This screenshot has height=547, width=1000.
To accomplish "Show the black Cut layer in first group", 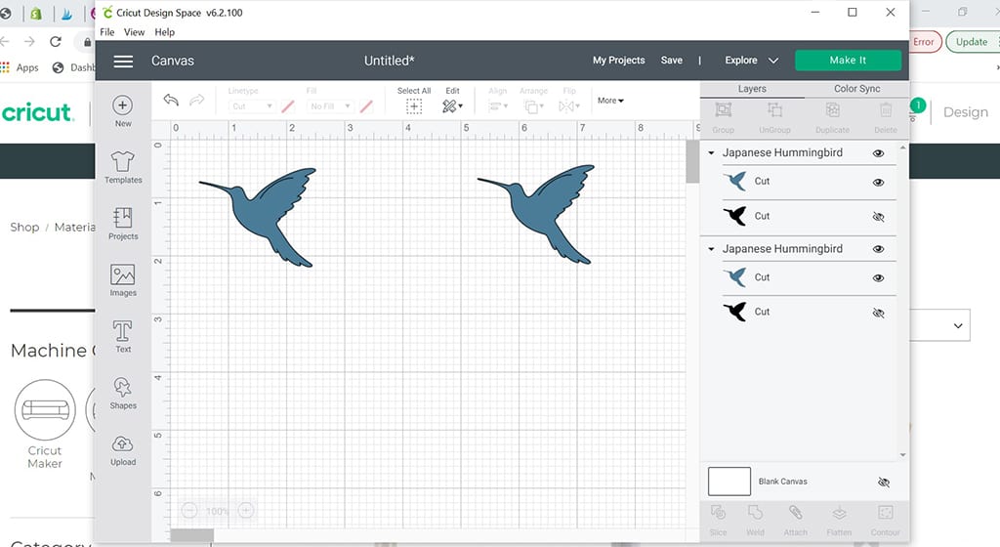I will [878, 217].
